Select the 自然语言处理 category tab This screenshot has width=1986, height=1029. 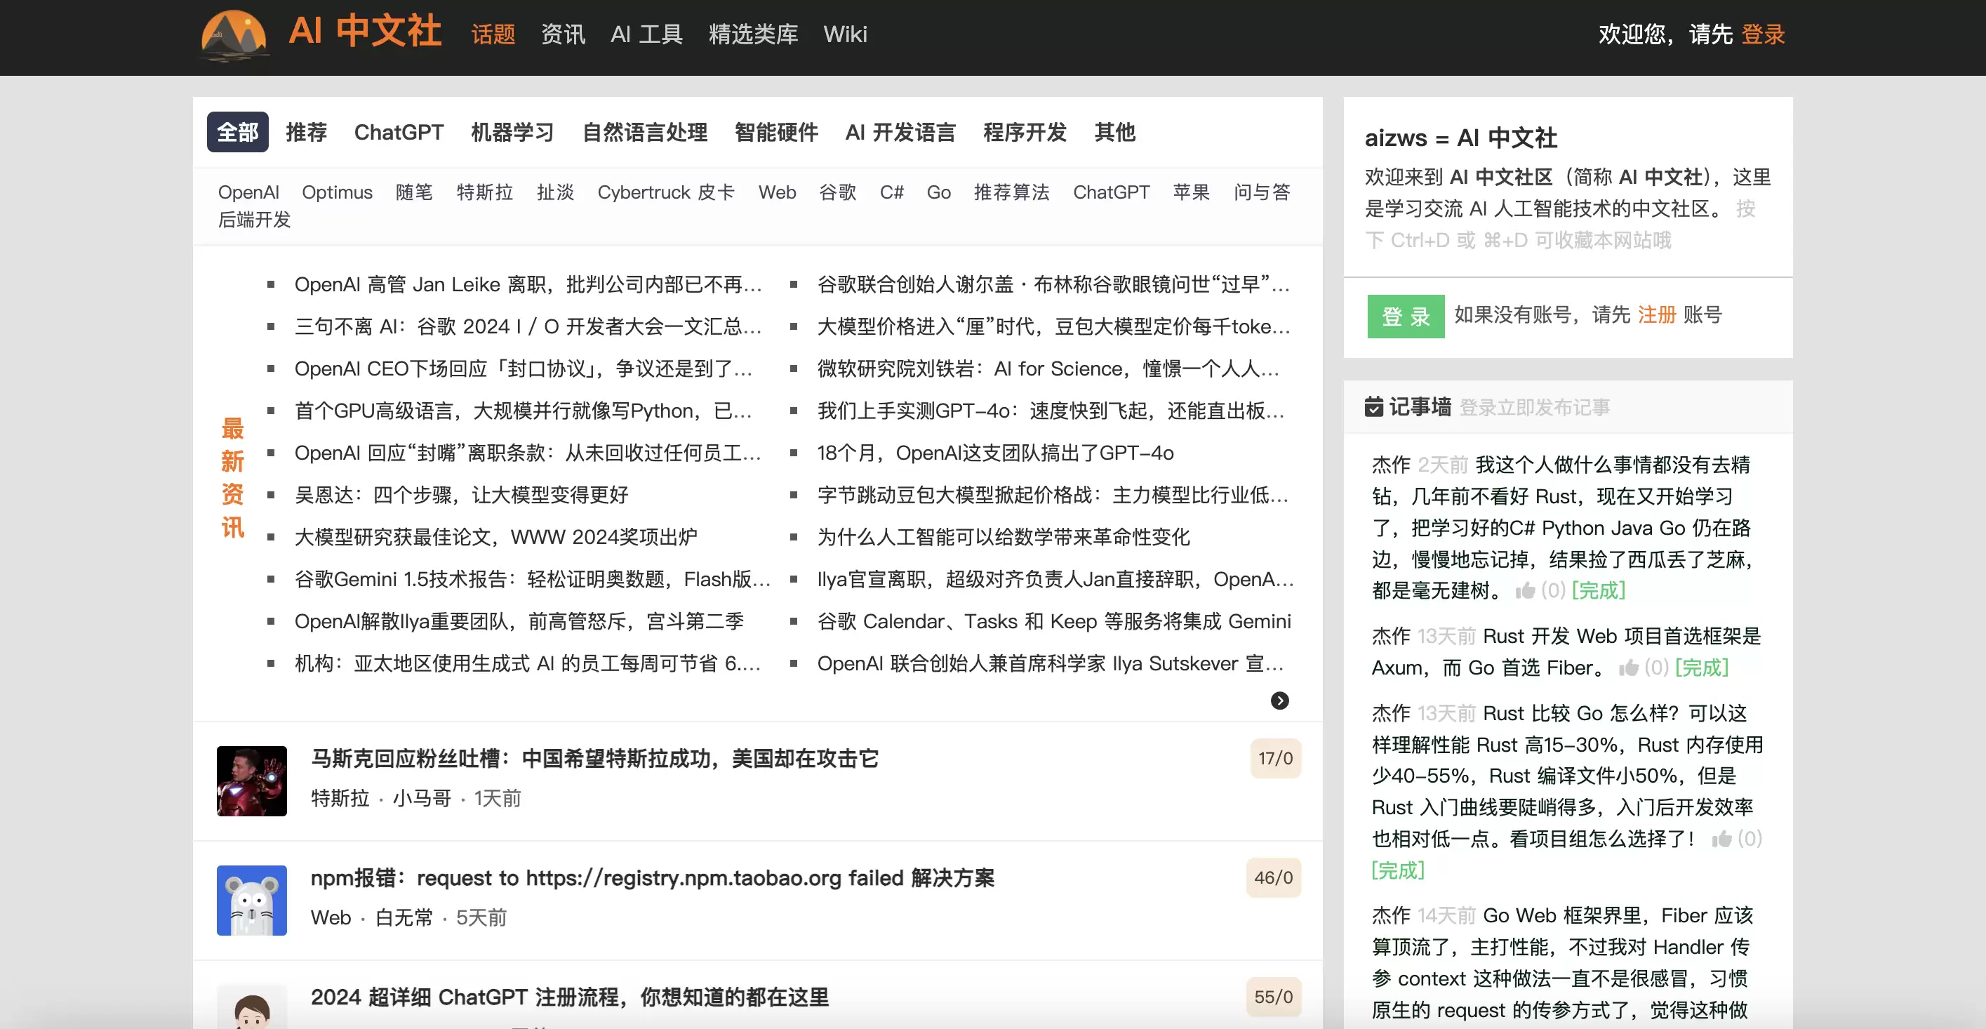click(x=644, y=132)
